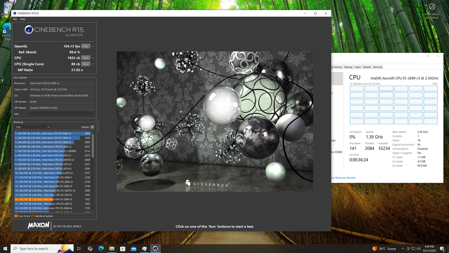
Task: Open the File menu in Cinebench
Action: 15,19
